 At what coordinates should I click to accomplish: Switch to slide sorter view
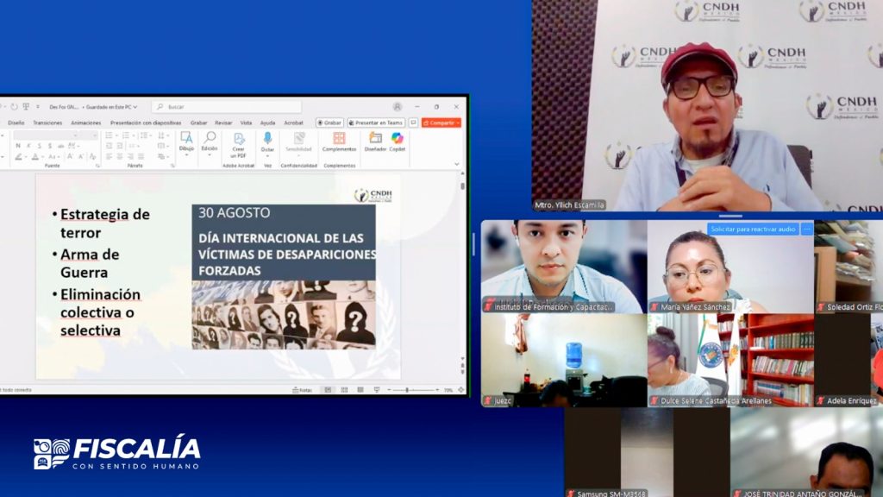click(x=343, y=390)
